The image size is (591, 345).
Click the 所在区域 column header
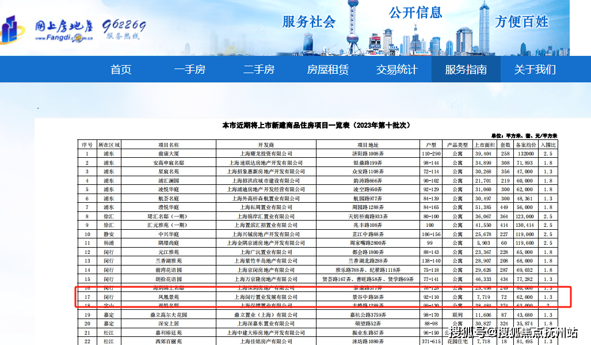click(x=109, y=145)
